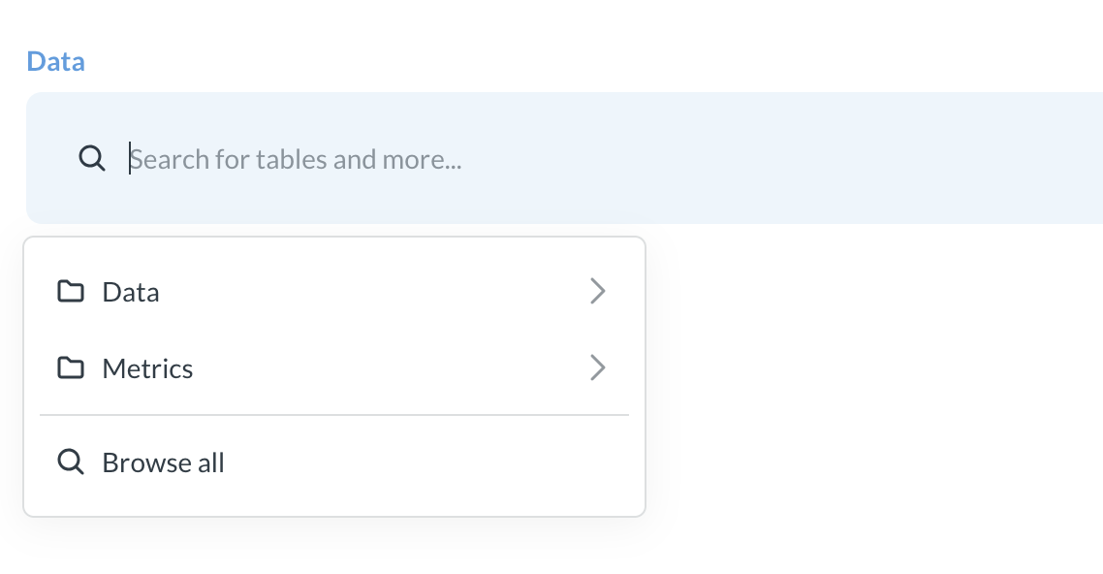This screenshot has height=574, width=1103.
Task: Click the magnifying glass icon in the search bar
Action: coord(92,157)
